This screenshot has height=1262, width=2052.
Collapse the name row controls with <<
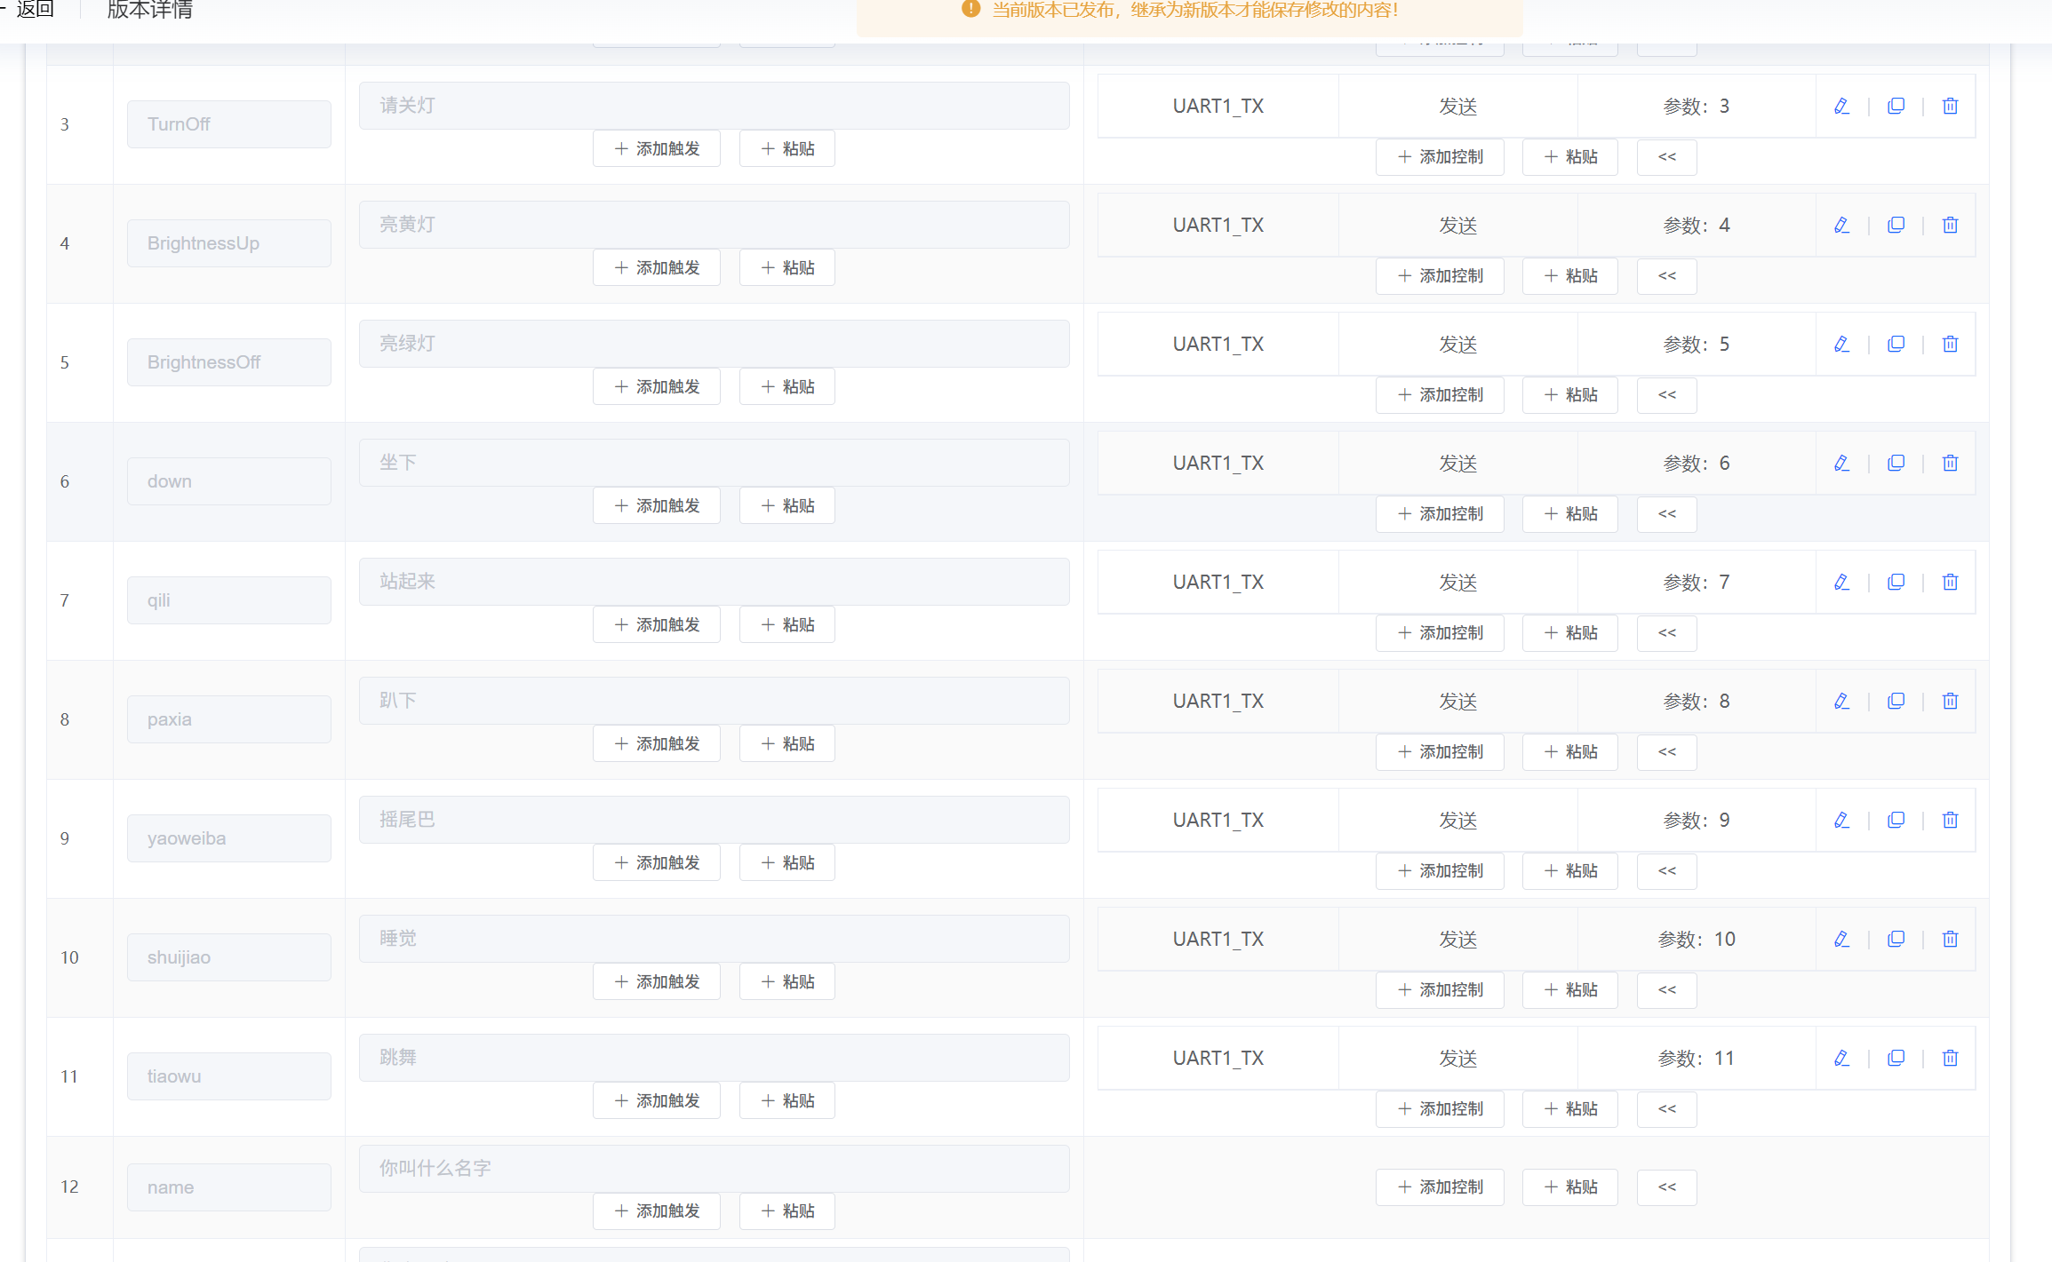point(1666,1187)
